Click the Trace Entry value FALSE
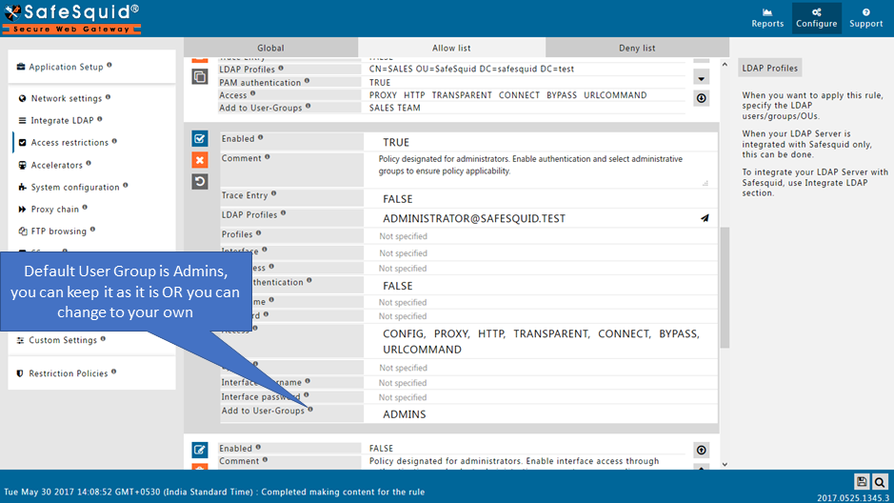This screenshot has height=503, width=894. click(x=541, y=199)
